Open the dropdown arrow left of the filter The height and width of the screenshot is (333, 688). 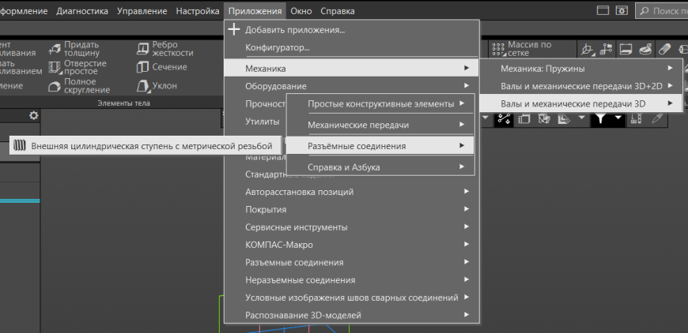(x=582, y=118)
